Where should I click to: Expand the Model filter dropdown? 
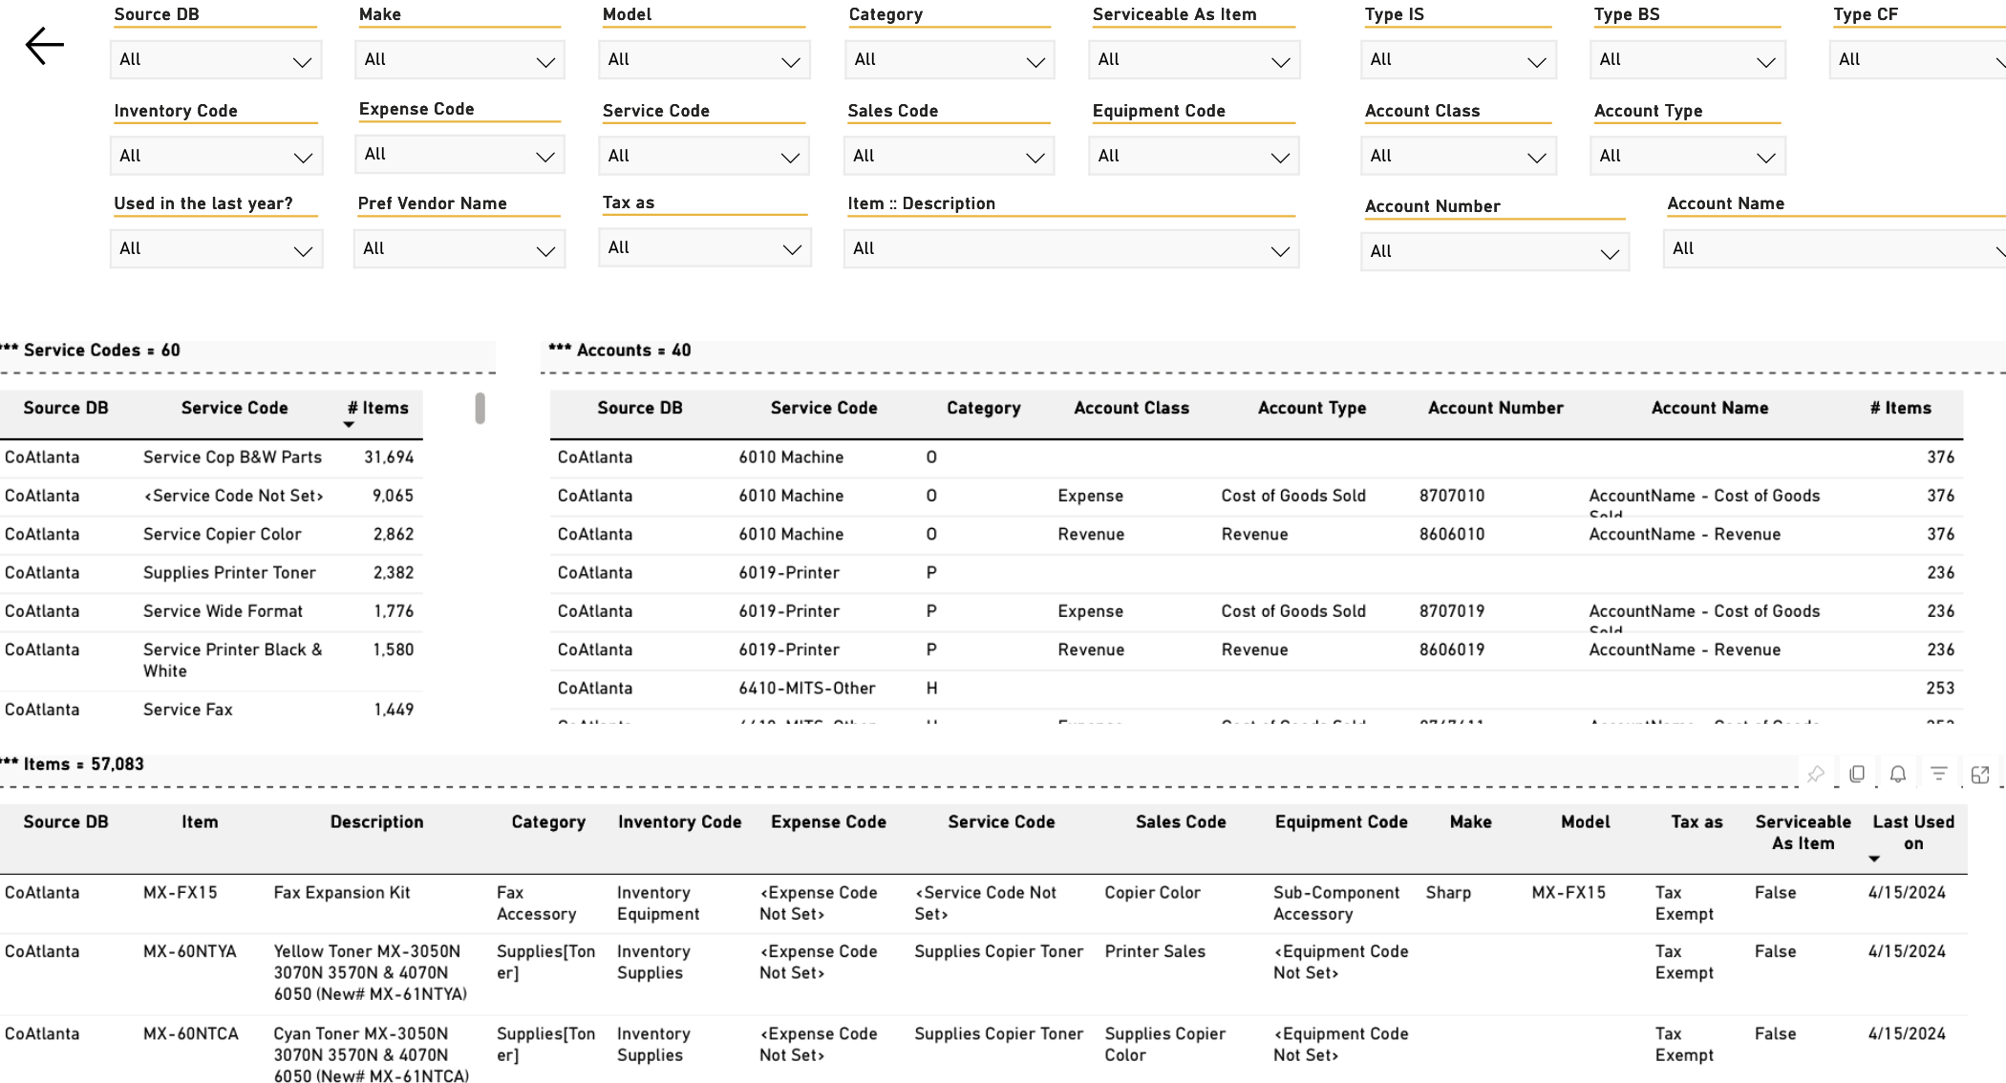[x=705, y=60]
